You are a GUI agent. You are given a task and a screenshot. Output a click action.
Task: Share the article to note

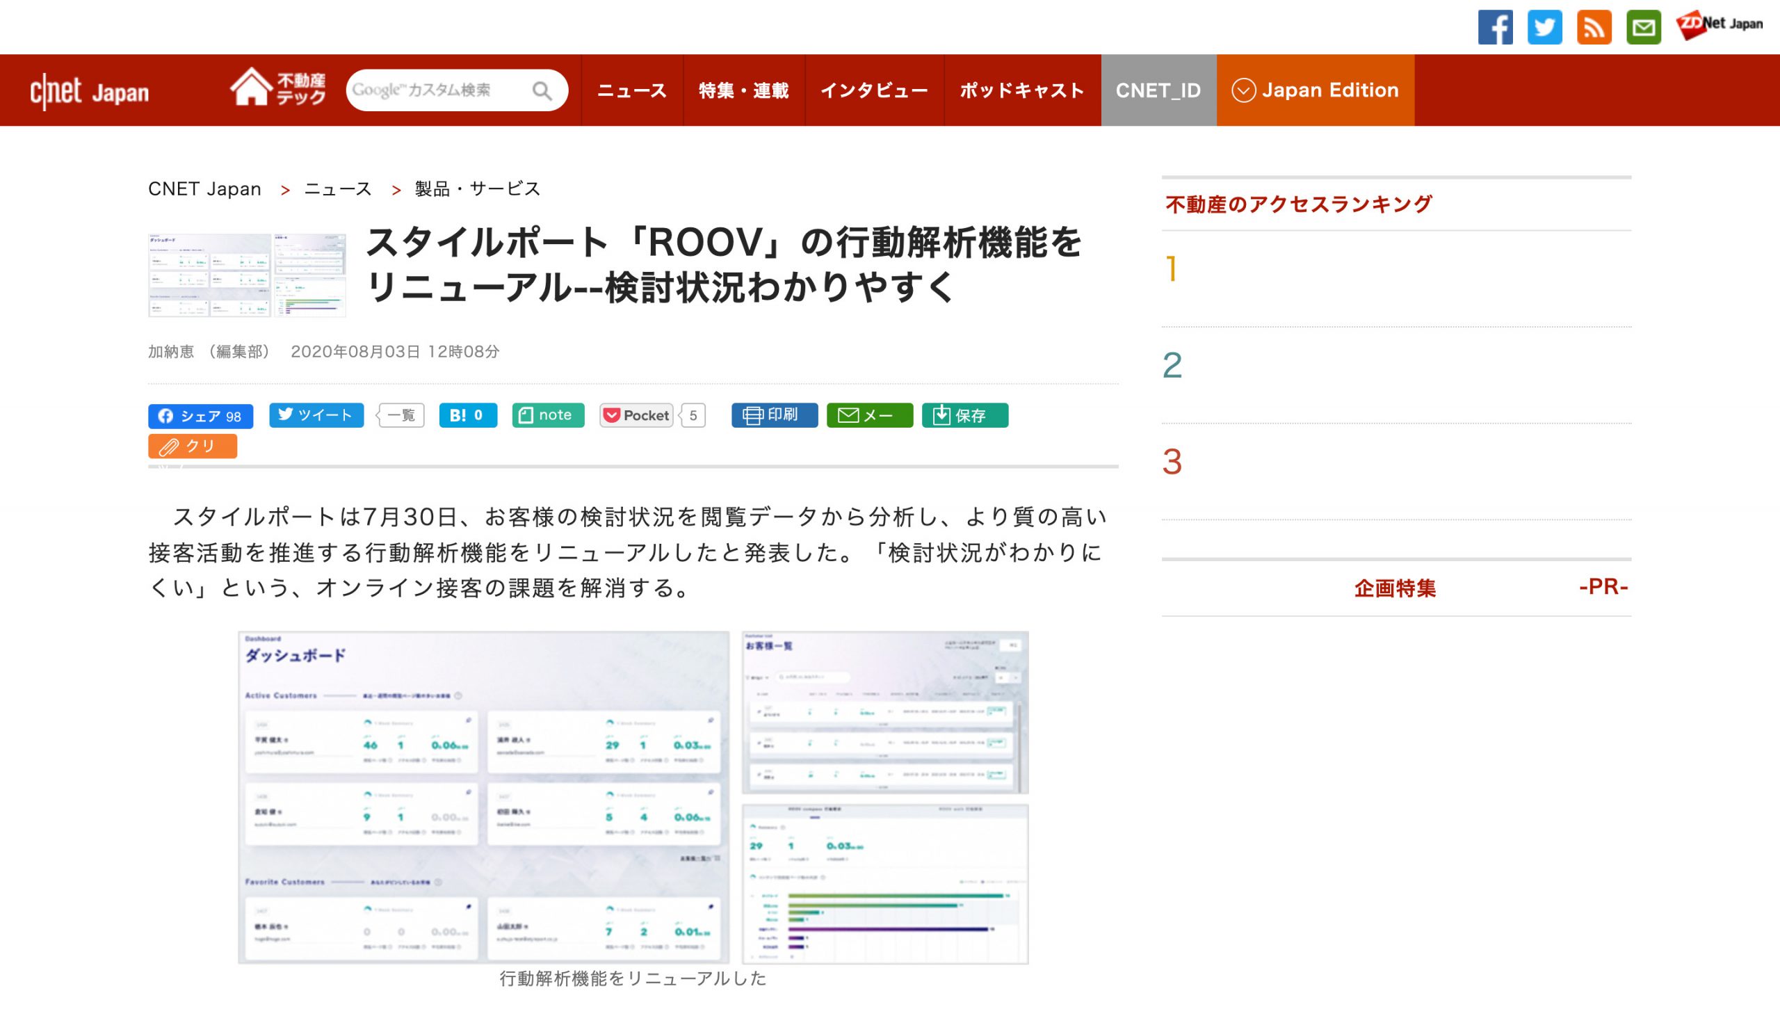pyautogui.click(x=547, y=415)
